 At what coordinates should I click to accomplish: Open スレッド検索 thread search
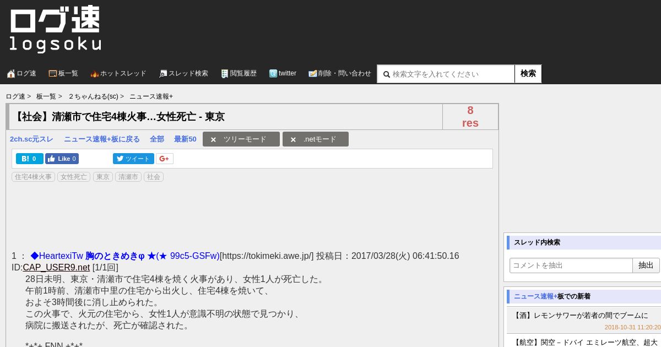tap(183, 73)
